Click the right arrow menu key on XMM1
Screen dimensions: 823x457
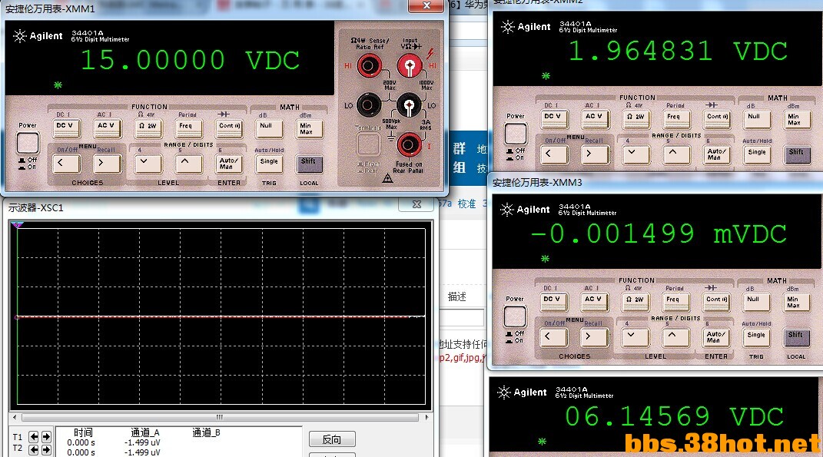pos(107,164)
